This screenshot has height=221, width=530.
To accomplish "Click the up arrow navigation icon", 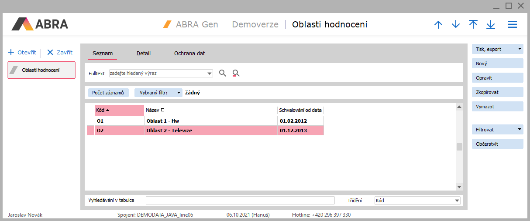I will click(x=438, y=25).
